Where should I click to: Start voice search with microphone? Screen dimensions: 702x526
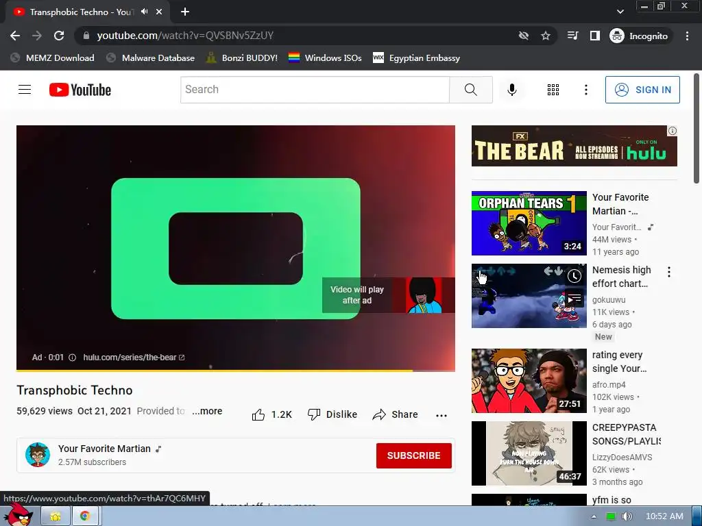click(511, 90)
